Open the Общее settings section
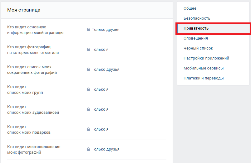 [x=190, y=8]
